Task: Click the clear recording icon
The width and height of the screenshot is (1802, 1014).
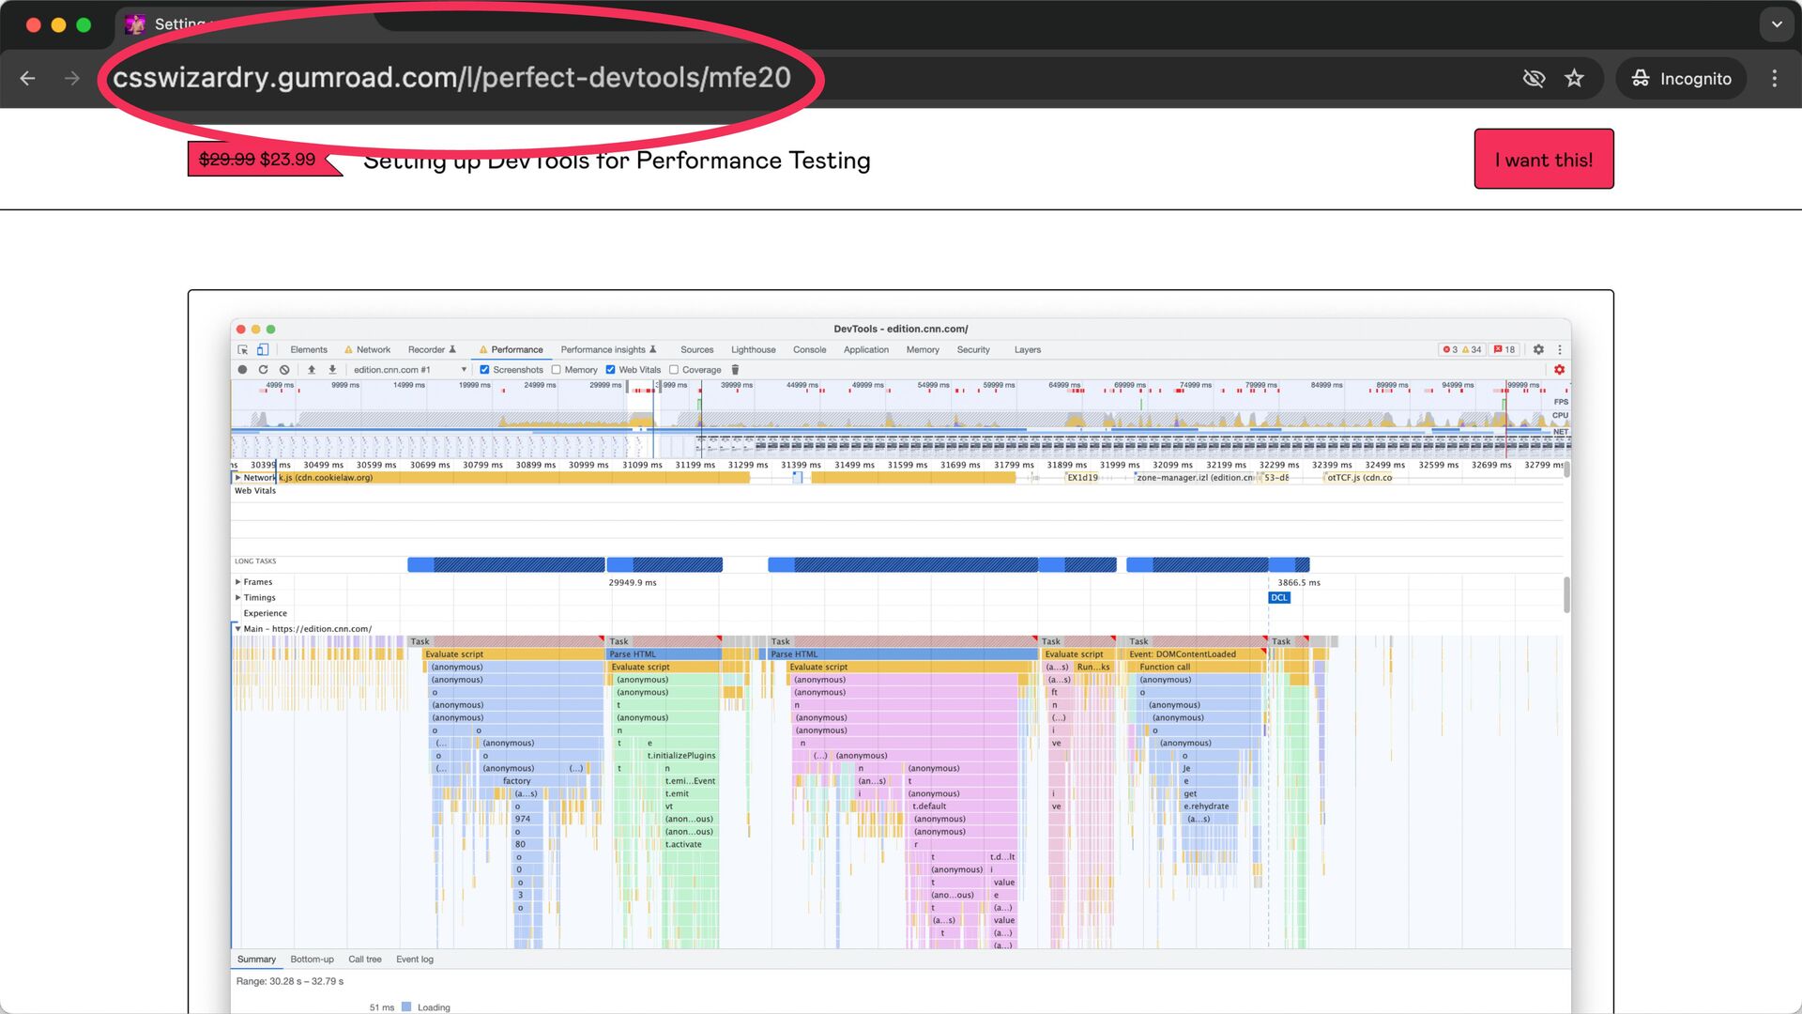Action: (x=284, y=370)
